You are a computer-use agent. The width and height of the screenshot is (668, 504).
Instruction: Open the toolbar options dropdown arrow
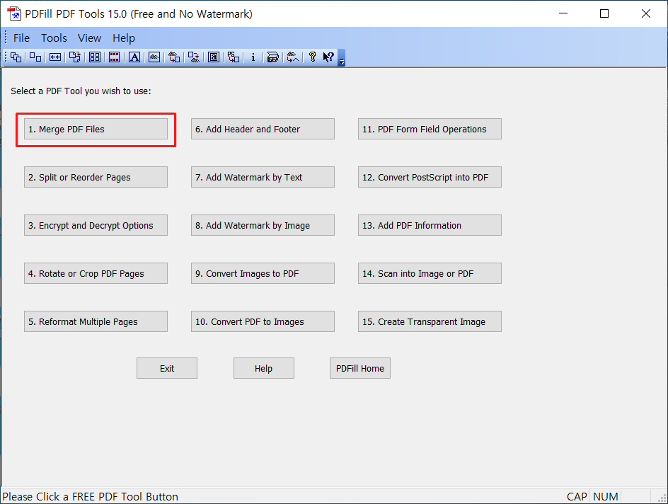pyautogui.click(x=341, y=58)
